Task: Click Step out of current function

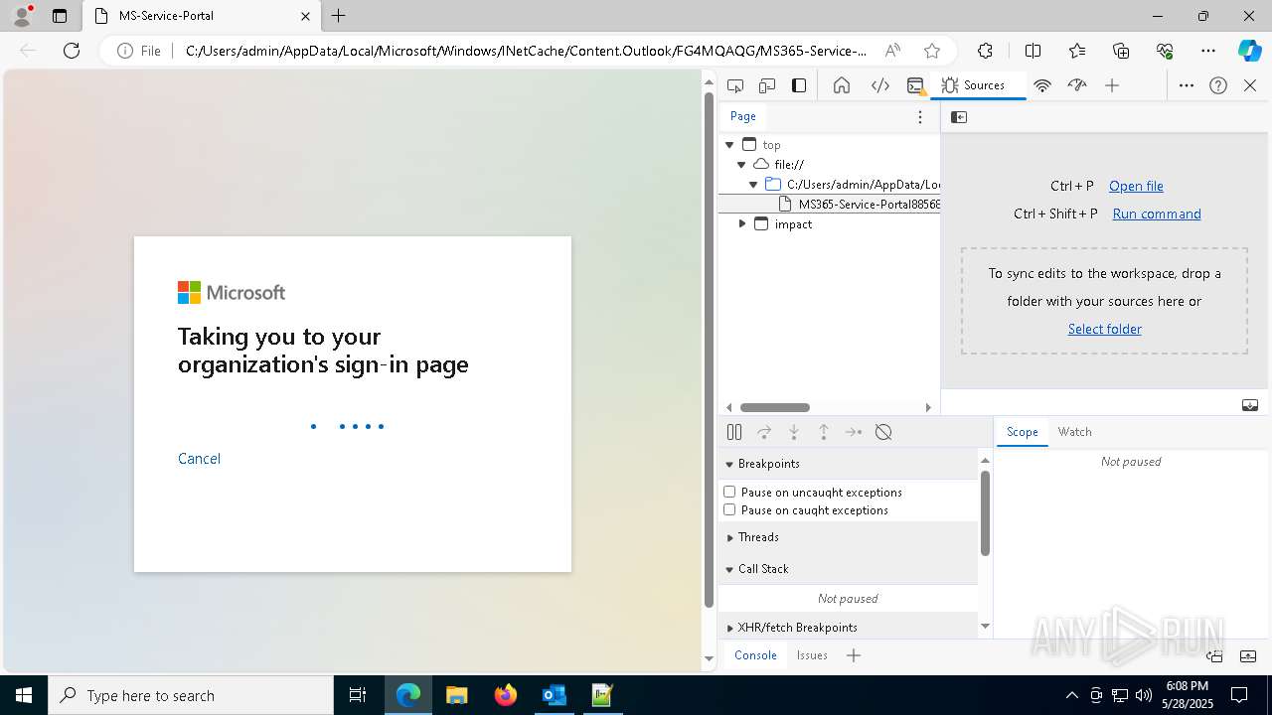Action: pyautogui.click(x=824, y=432)
